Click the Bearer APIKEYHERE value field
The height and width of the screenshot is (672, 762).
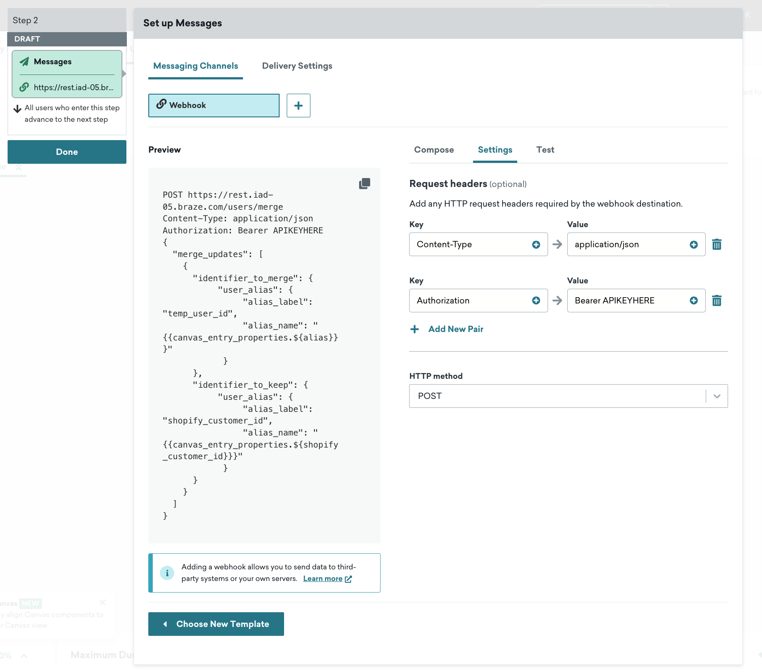[636, 301]
